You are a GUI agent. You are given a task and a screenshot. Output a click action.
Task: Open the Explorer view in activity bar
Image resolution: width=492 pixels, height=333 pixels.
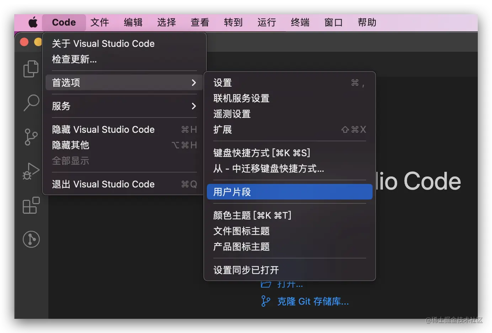pyautogui.click(x=31, y=69)
